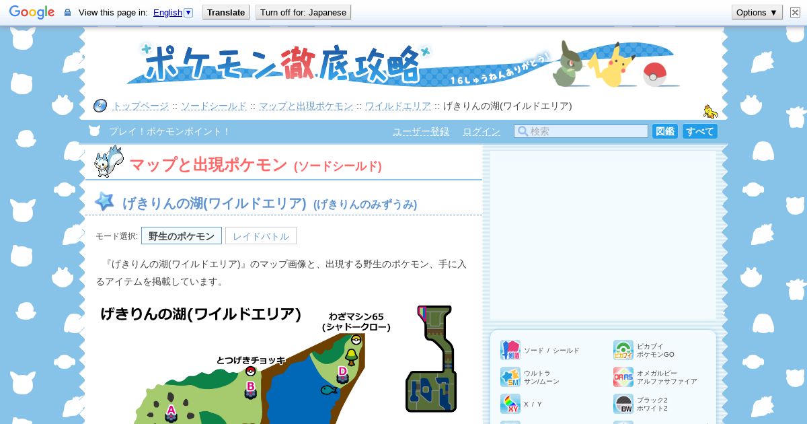Open the Ultra Sun/Moon SM icon
The image size is (807, 424).
(x=510, y=377)
